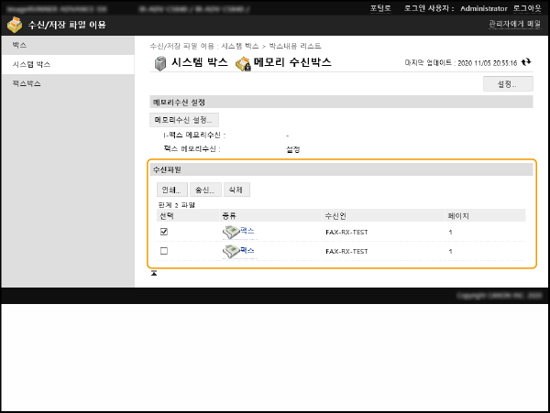Click the 시스템 박스 icon in the page title
This screenshot has height=413, width=550.
point(159,63)
